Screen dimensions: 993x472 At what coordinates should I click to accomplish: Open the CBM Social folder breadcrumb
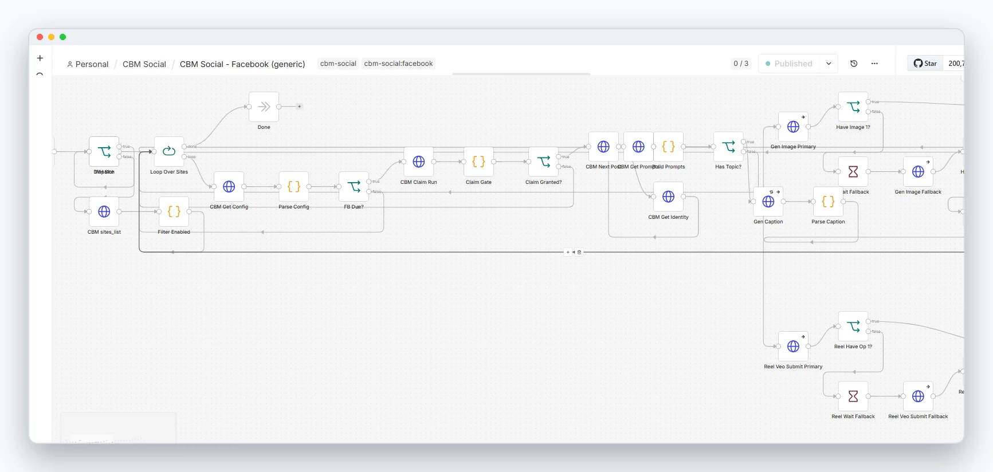tap(144, 64)
